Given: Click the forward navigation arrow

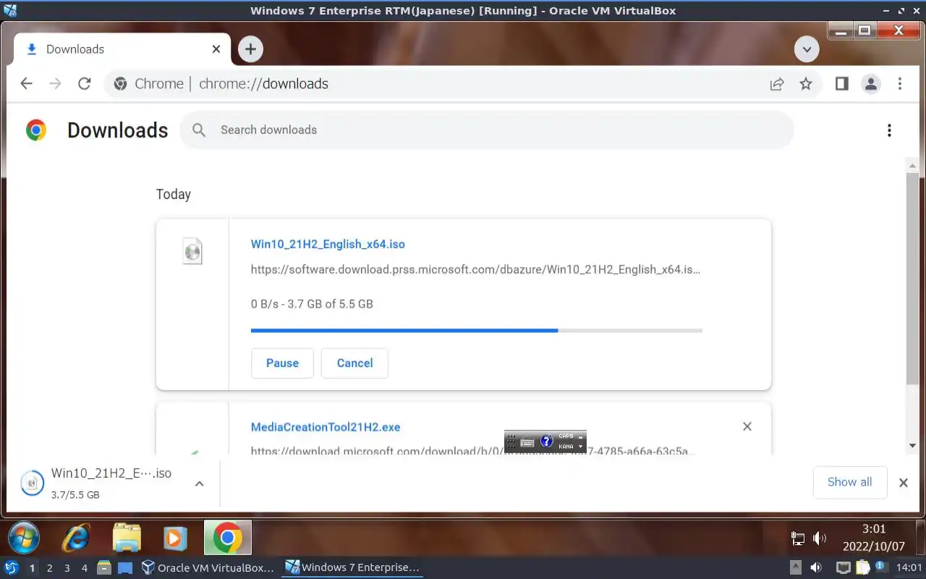Looking at the screenshot, I should click(x=55, y=84).
